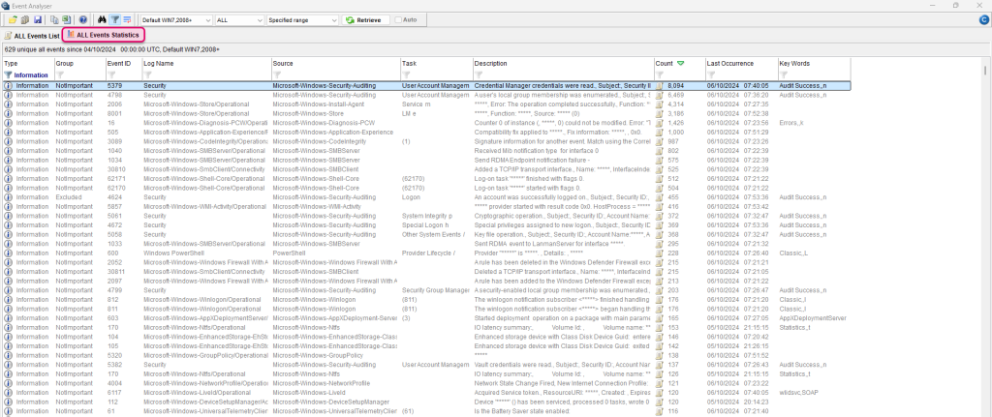Select the row with Event ID 4798
This screenshot has height=417, width=992.
[x=426, y=95]
